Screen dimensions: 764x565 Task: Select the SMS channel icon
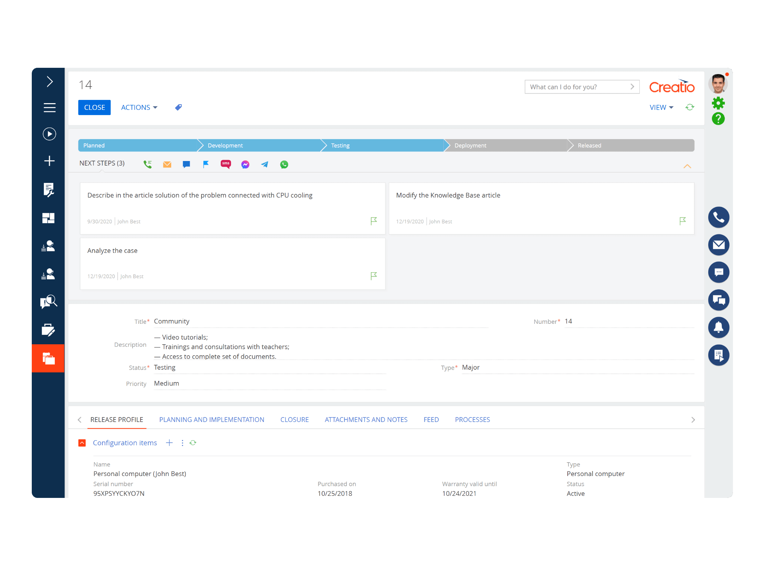[226, 164]
